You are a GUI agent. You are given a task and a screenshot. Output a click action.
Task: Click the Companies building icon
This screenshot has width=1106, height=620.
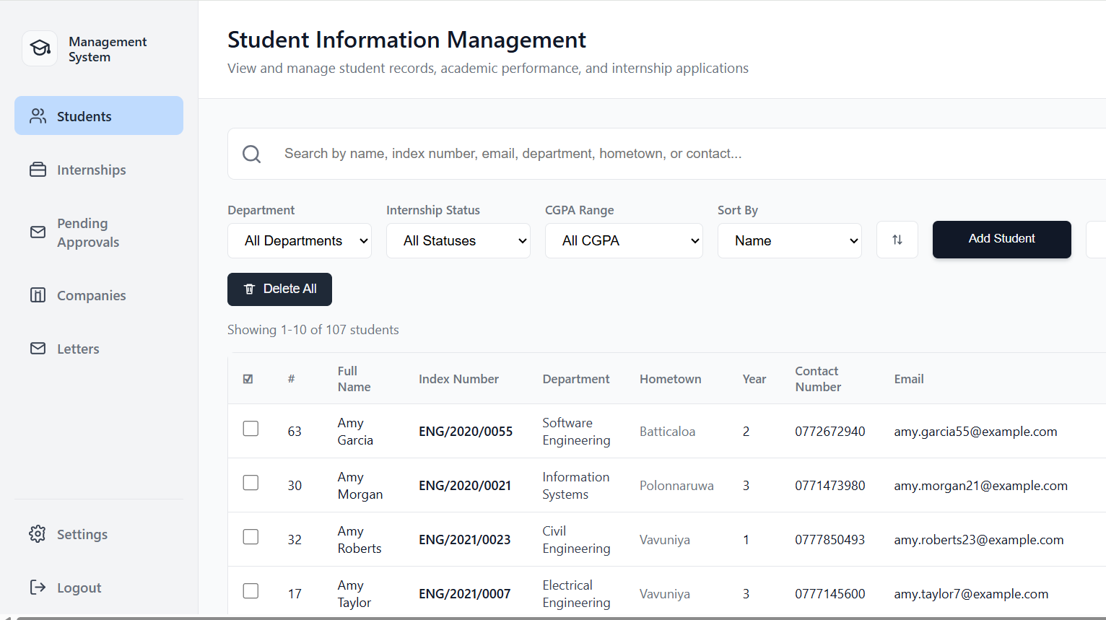click(38, 295)
